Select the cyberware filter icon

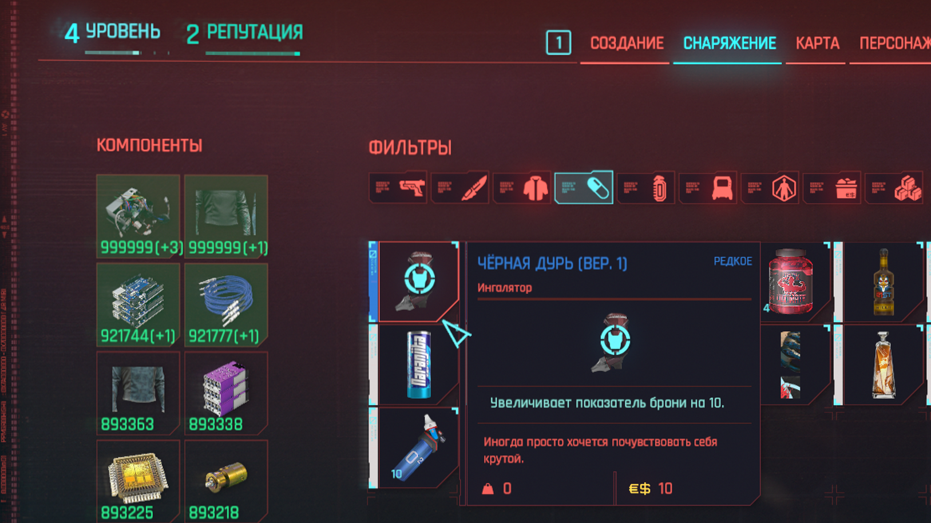pyautogui.click(x=708, y=187)
